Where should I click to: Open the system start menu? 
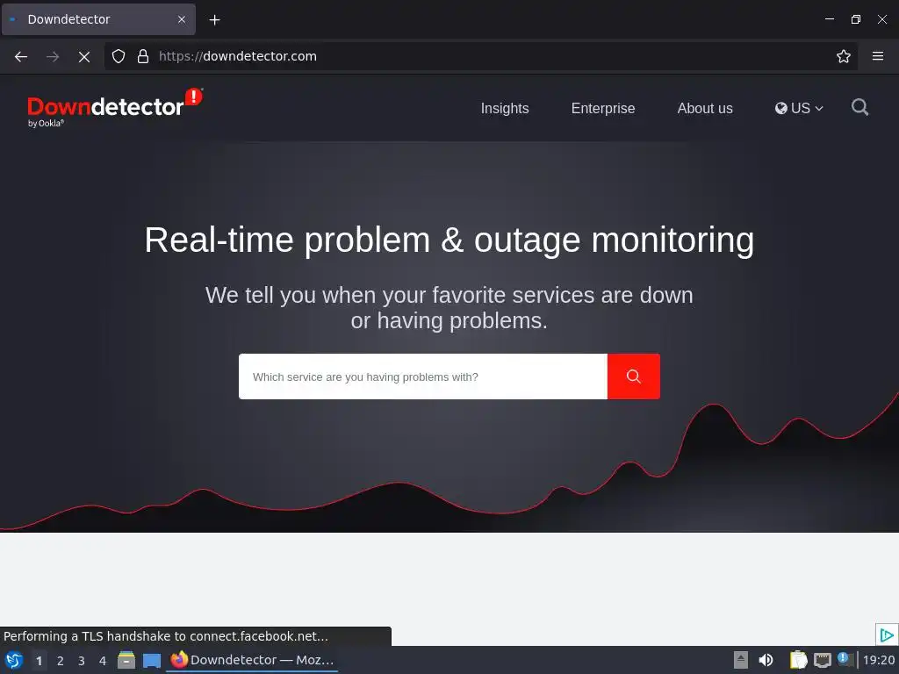click(14, 660)
